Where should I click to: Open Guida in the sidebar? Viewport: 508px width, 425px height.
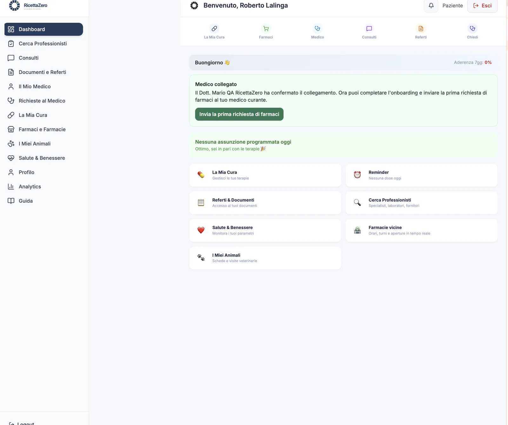(x=44, y=200)
